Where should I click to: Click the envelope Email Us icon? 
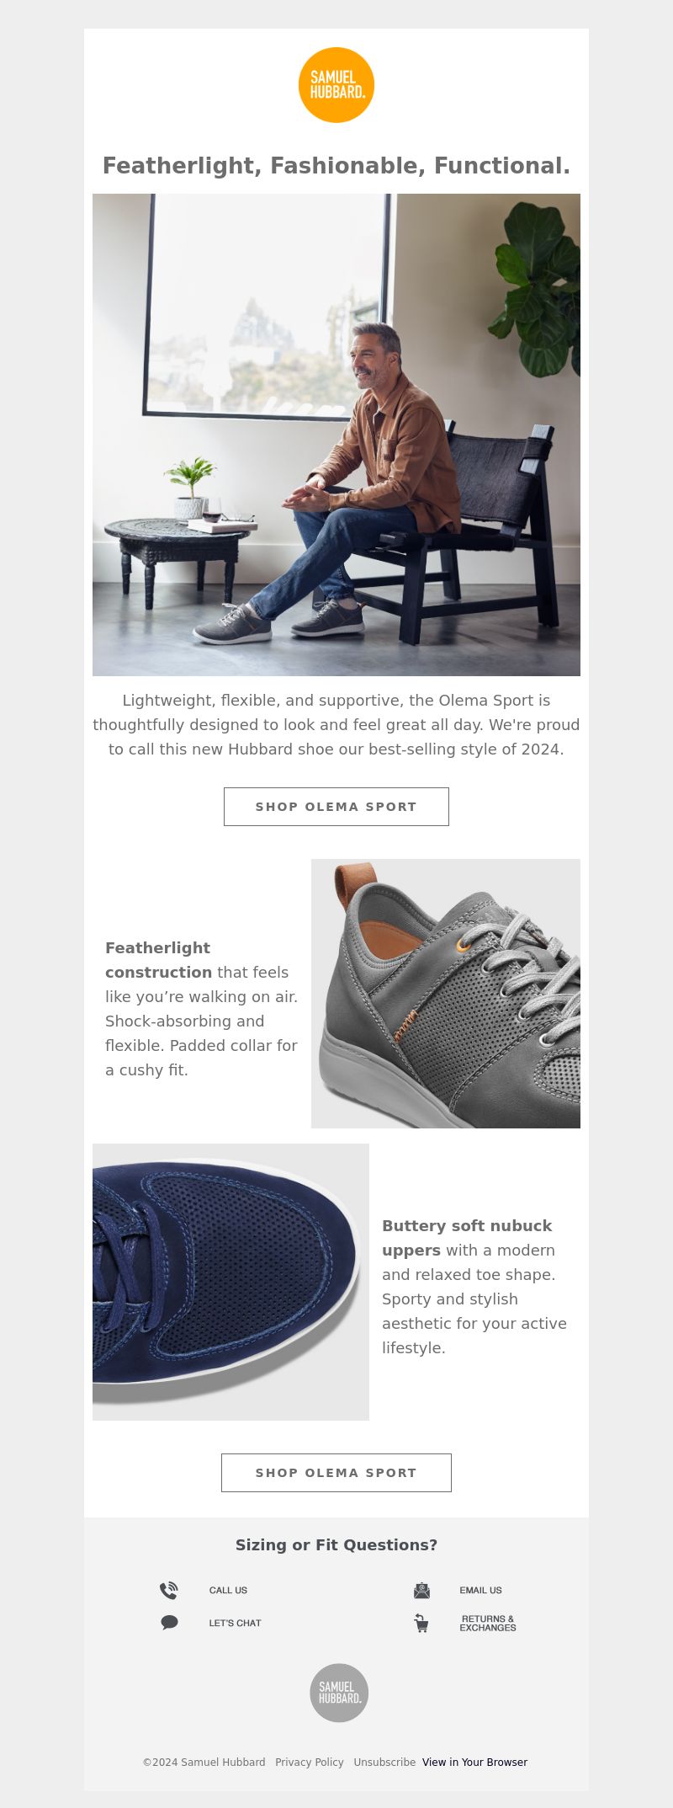[x=421, y=1590]
